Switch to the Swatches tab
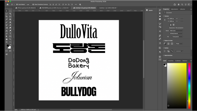Viewport: 197px width, 111px height. pos(171,61)
